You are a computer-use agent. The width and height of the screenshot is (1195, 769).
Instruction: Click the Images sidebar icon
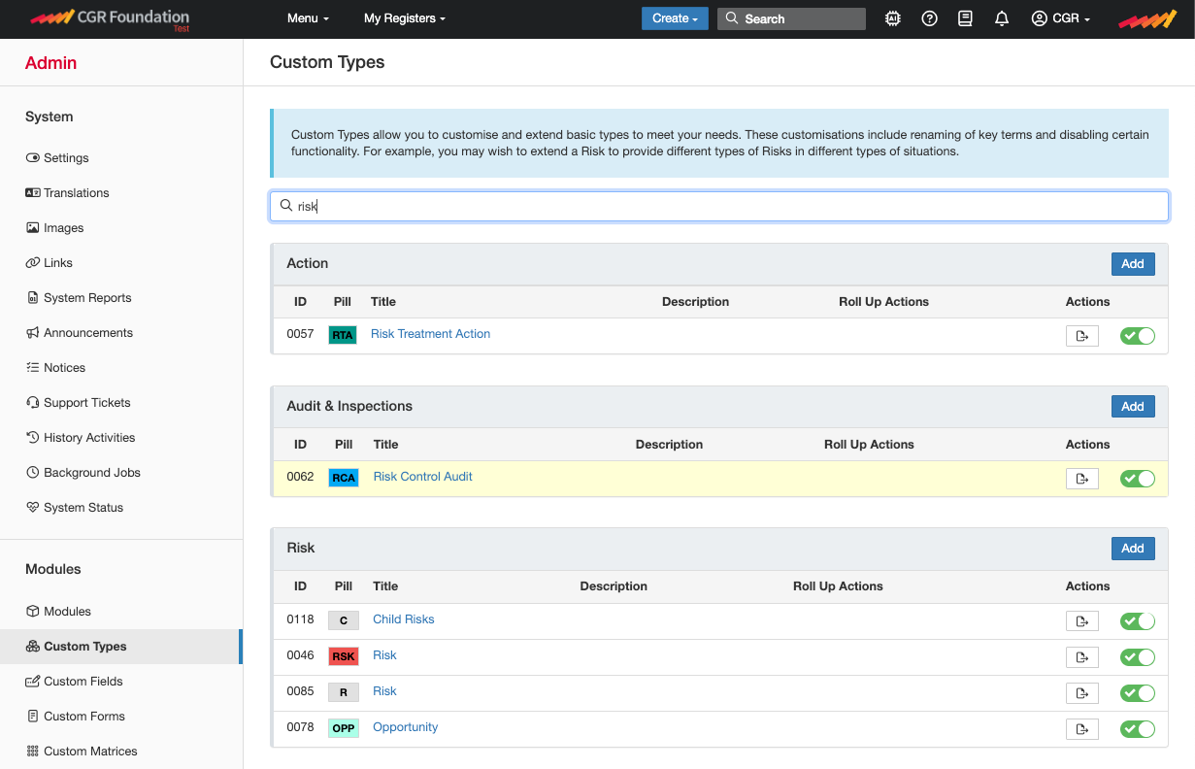33,227
